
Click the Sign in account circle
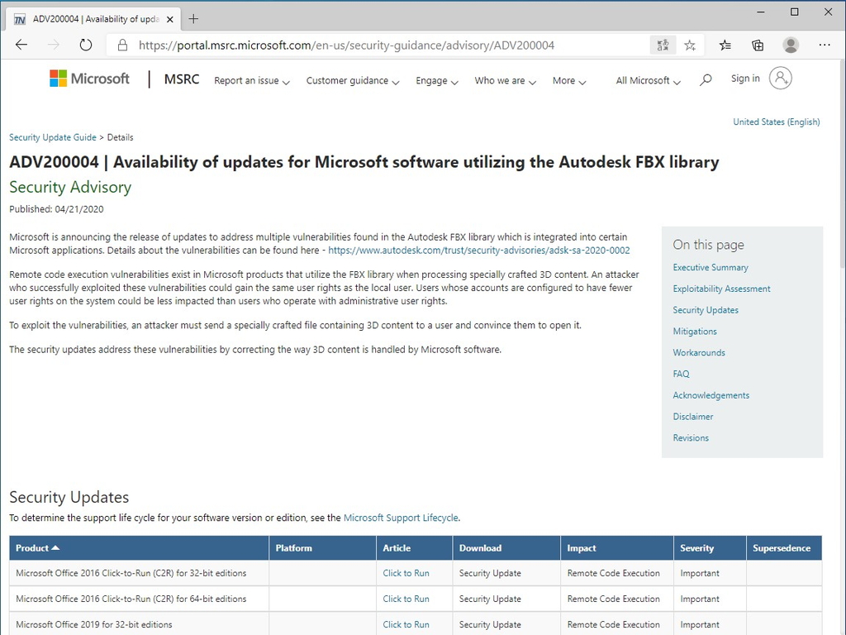[x=781, y=78]
